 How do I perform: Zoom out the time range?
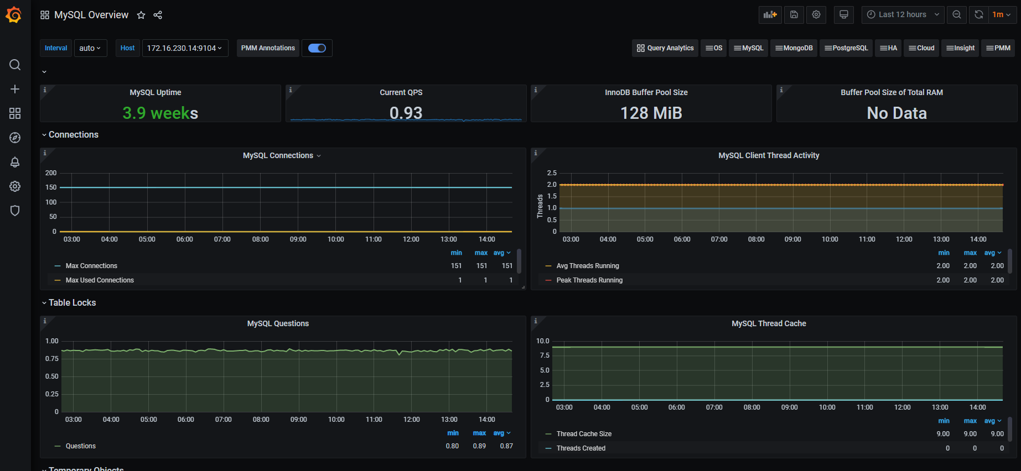click(x=956, y=15)
